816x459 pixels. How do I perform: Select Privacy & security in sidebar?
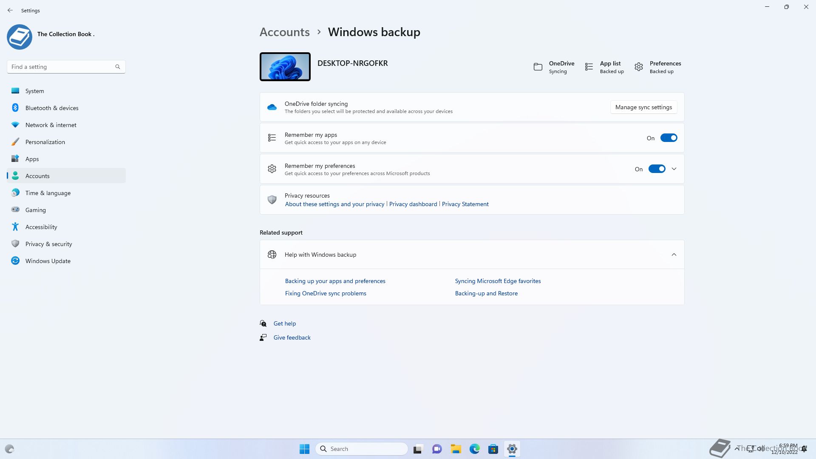[x=66, y=244]
